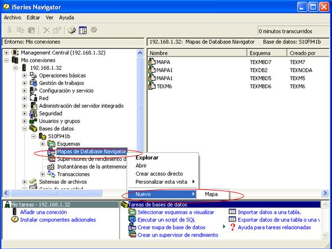The image size is (332, 249).
Task: Sort list by Creado por column header
Action: 308,53
